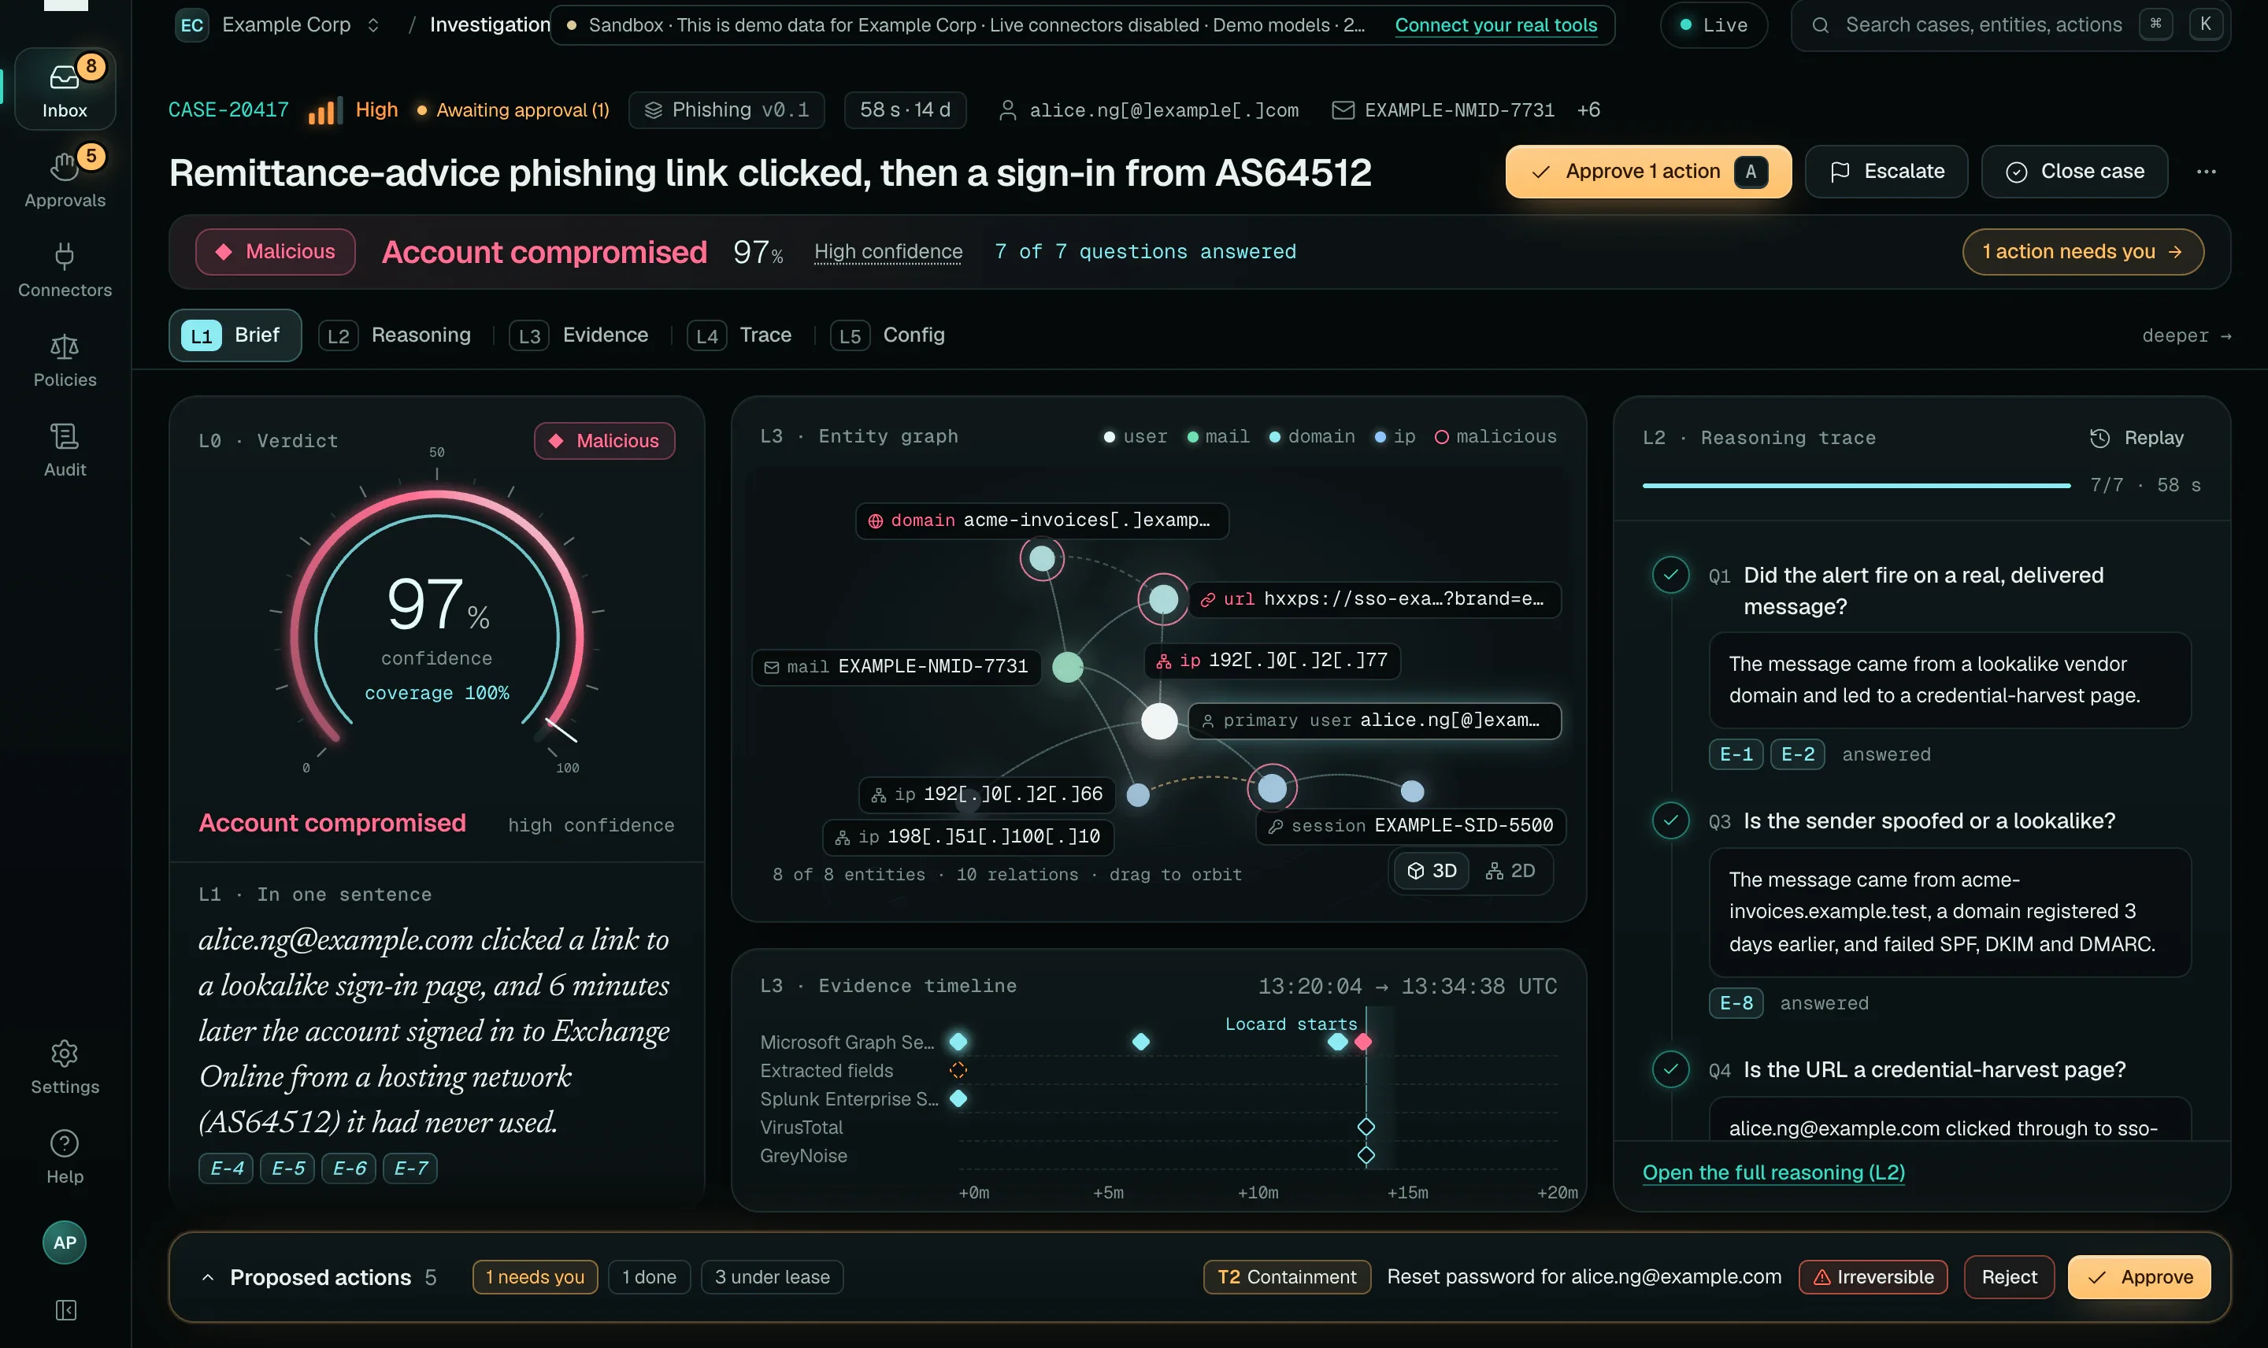Image resolution: width=2268 pixels, height=1348 pixels.
Task: Click Approve 1 action button
Action: pyautogui.click(x=1647, y=171)
